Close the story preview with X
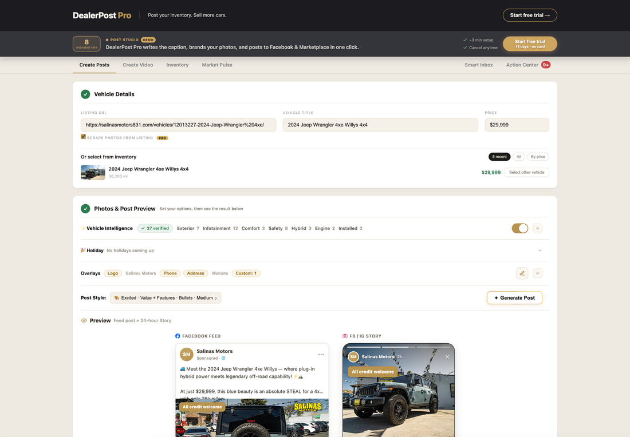This screenshot has height=437, width=630. [x=447, y=357]
